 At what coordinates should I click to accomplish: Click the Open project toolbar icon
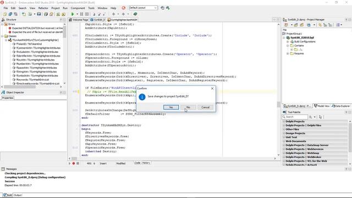point(51,14)
